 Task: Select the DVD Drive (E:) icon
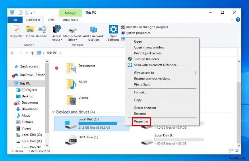click(x=71, y=140)
